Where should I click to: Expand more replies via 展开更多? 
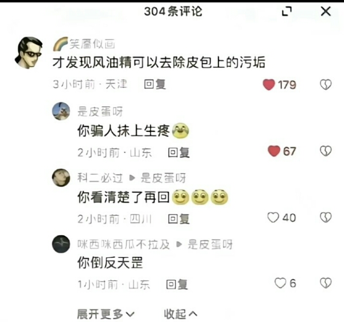pos(106,314)
